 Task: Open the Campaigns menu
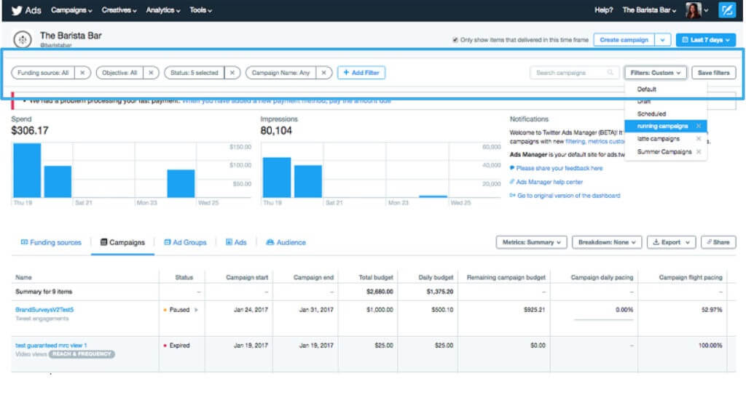coord(71,10)
